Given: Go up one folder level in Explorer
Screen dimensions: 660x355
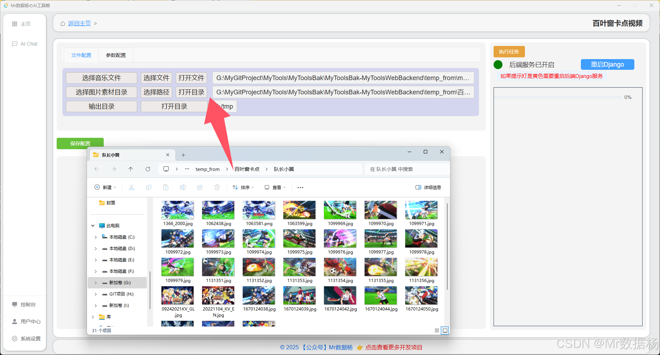Looking at the screenshot, I should 131,169.
